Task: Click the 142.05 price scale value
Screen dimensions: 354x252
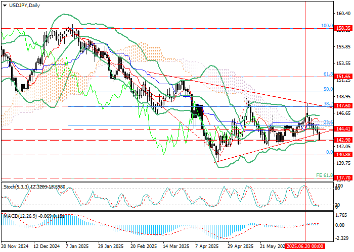Action: [343, 147]
